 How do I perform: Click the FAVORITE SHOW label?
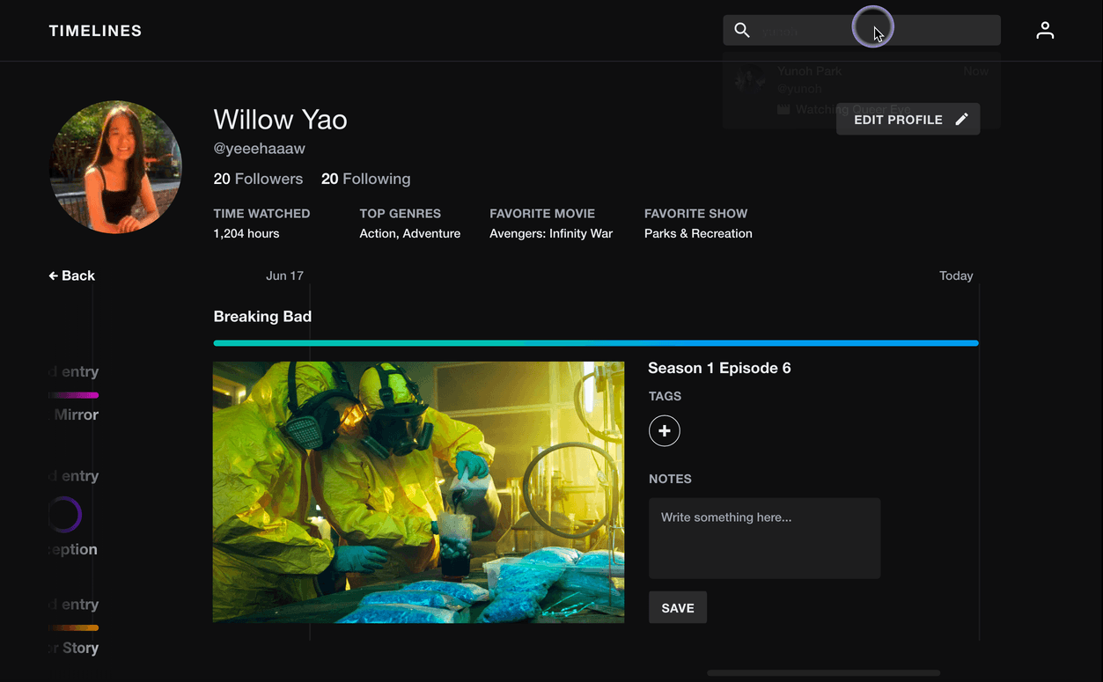695,213
